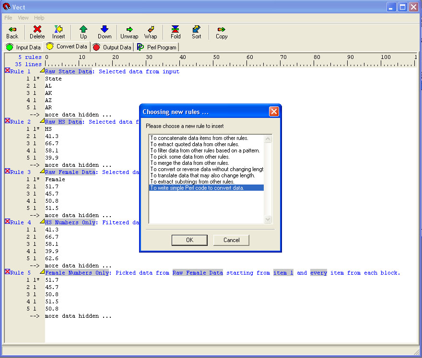Viewport: 422px width, 358px height.
Task: Toggle the red X box for Rule 2
Action: pos(8,121)
